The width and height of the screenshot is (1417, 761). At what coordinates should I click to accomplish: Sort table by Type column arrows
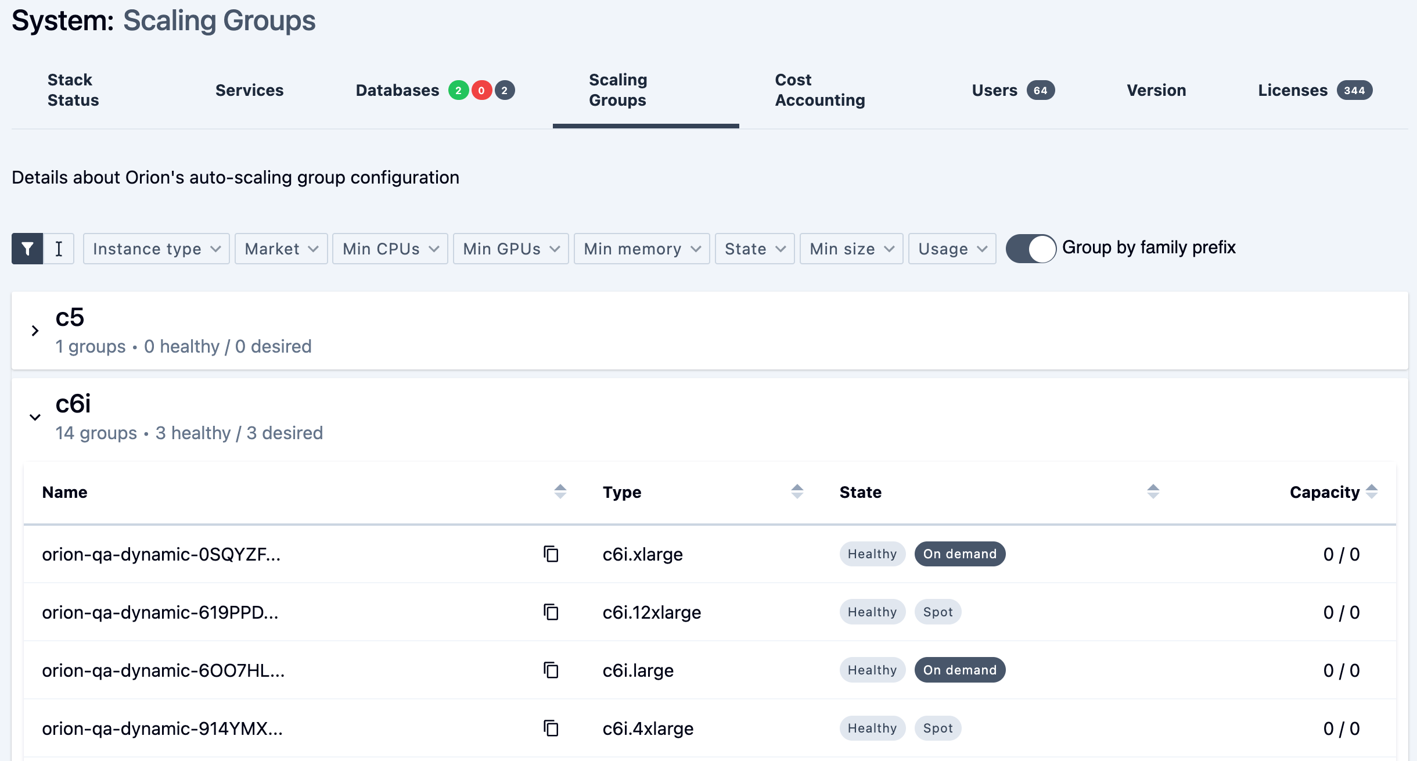click(x=797, y=491)
